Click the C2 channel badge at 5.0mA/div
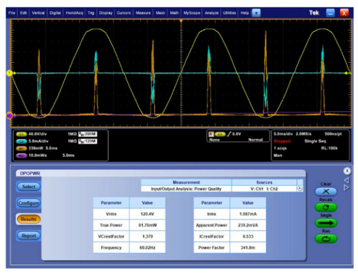Screen dimensions: 358x274 (x=22, y=141)
